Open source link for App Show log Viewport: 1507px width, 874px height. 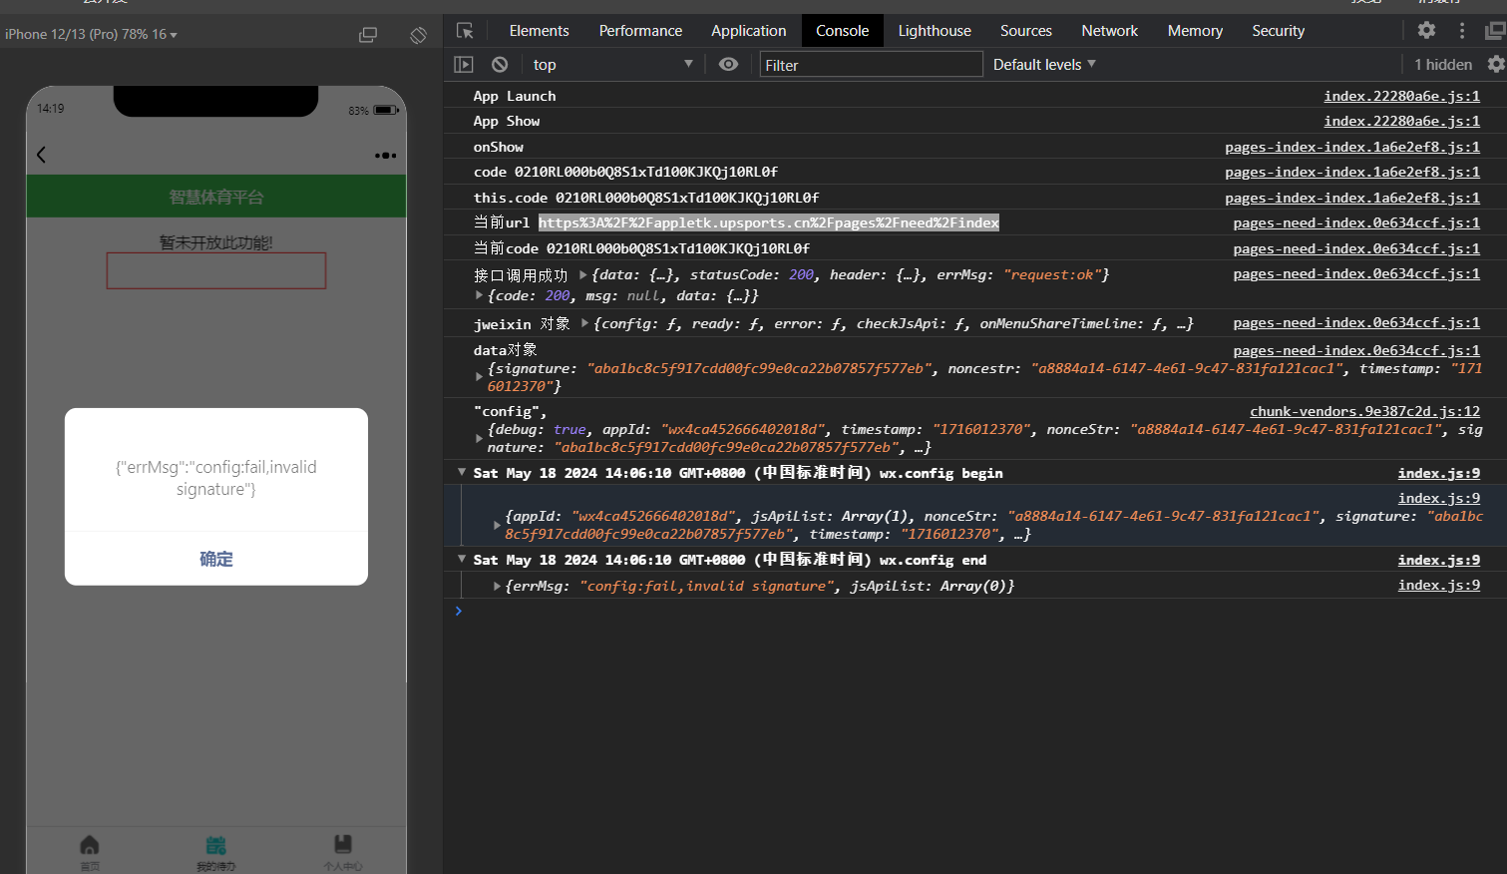point(1401,121)
